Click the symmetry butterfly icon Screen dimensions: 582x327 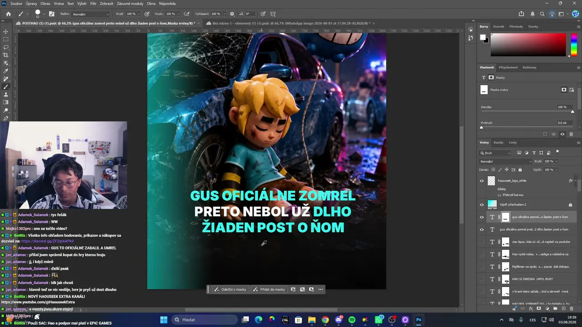pyautogui.click(x=273, y=14)
